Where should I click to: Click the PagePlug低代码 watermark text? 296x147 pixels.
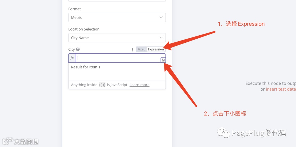pos(259,133)
